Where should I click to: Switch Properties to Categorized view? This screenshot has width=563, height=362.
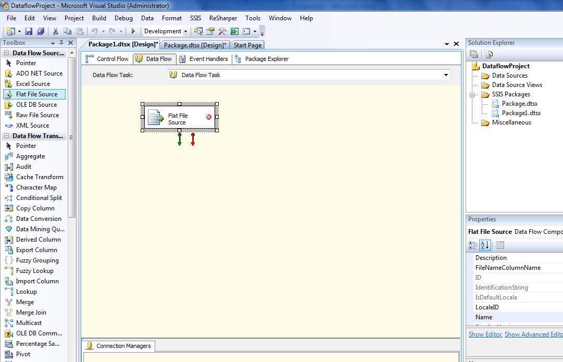point(473,245)
